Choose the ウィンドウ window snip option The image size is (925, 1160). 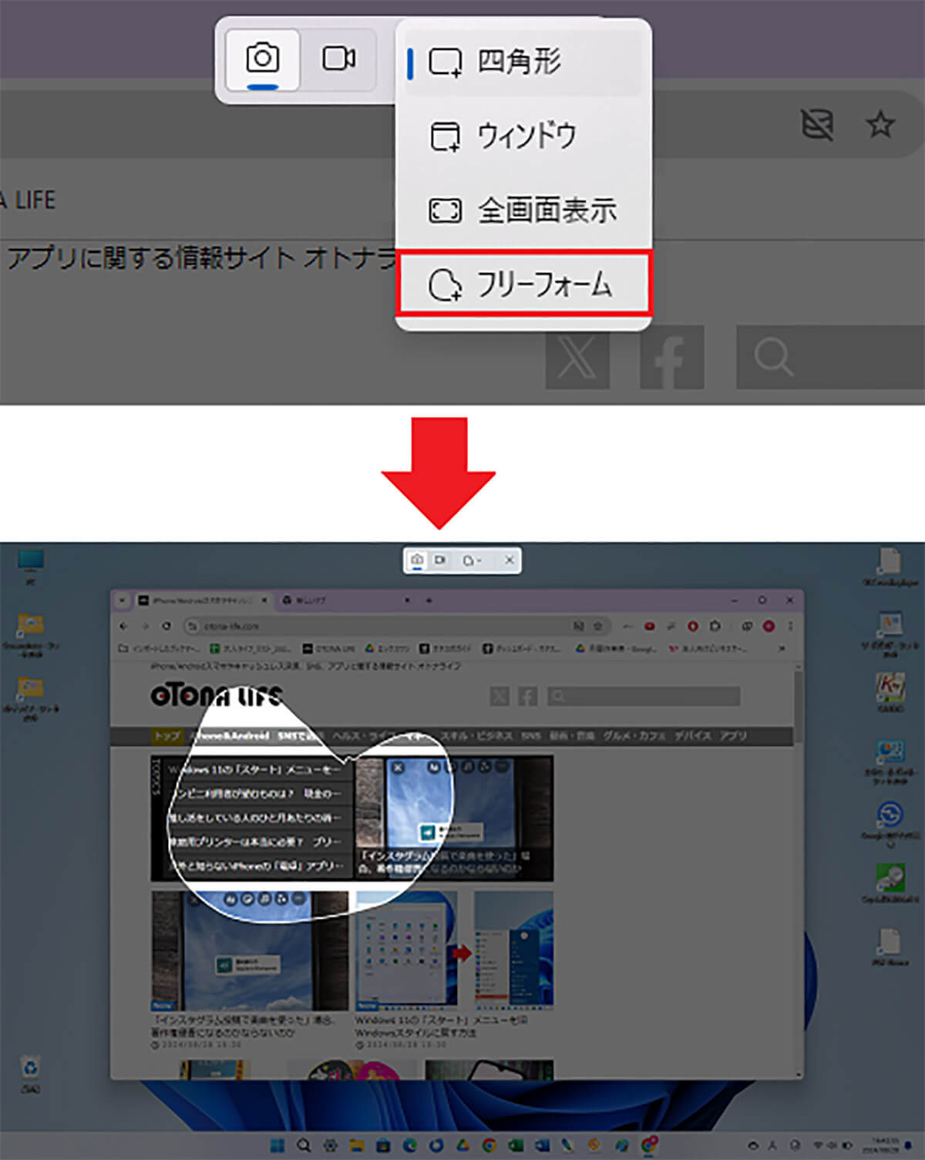523,136
